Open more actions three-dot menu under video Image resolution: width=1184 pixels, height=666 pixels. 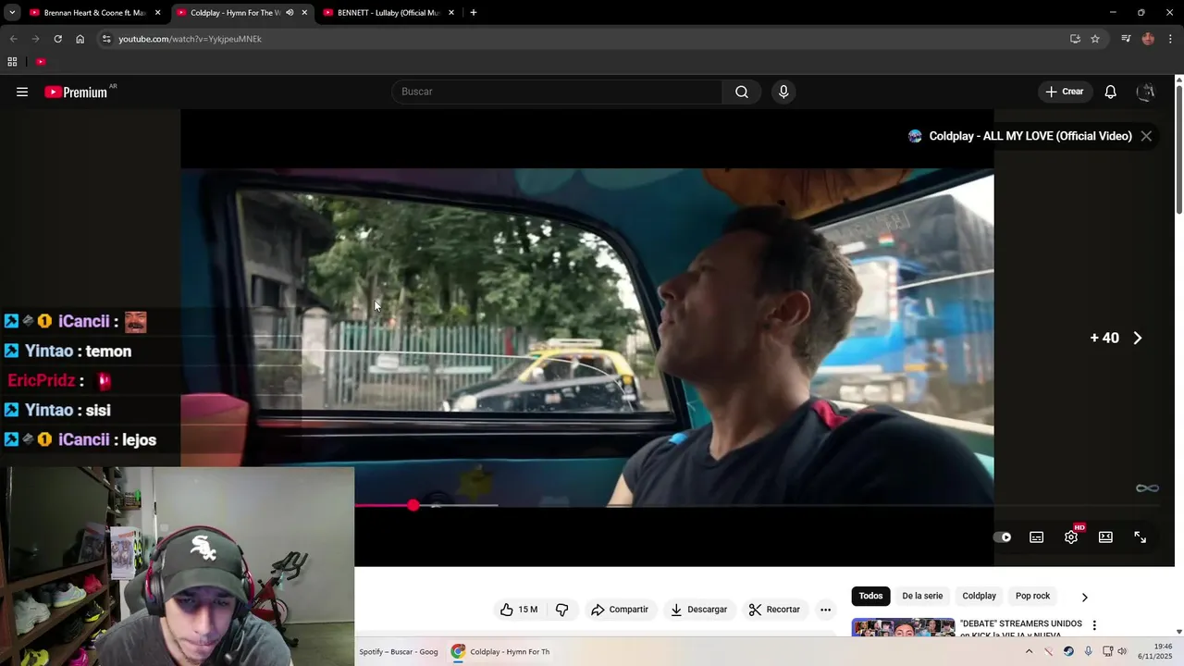point(825,610)
